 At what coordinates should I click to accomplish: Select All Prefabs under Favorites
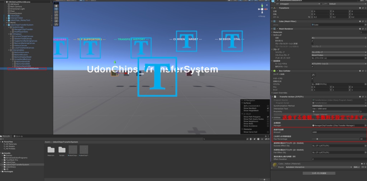[x=11, y=149]
